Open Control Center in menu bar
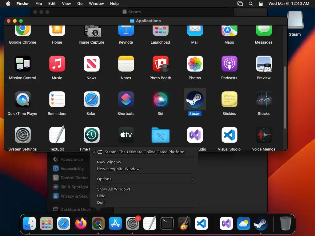The image size is (315, 236). 261,4
